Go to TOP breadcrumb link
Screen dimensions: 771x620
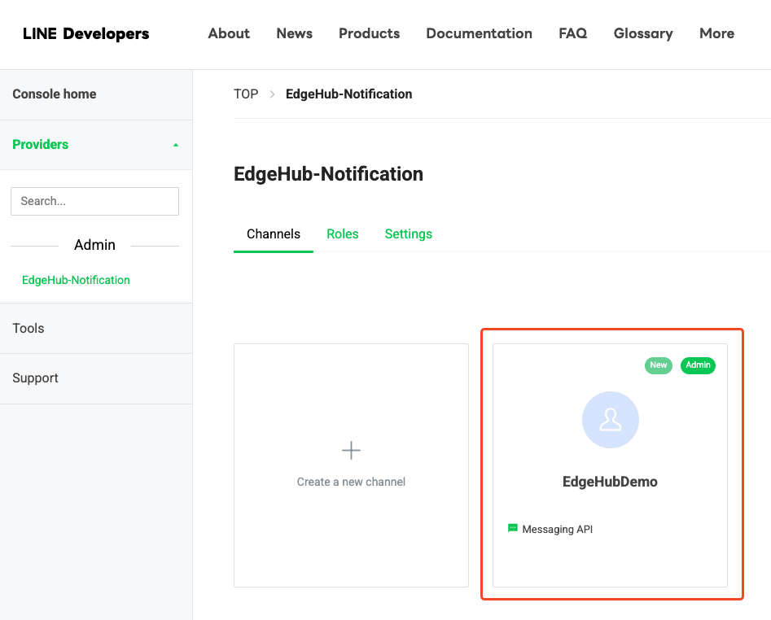(x=245, y=94)
